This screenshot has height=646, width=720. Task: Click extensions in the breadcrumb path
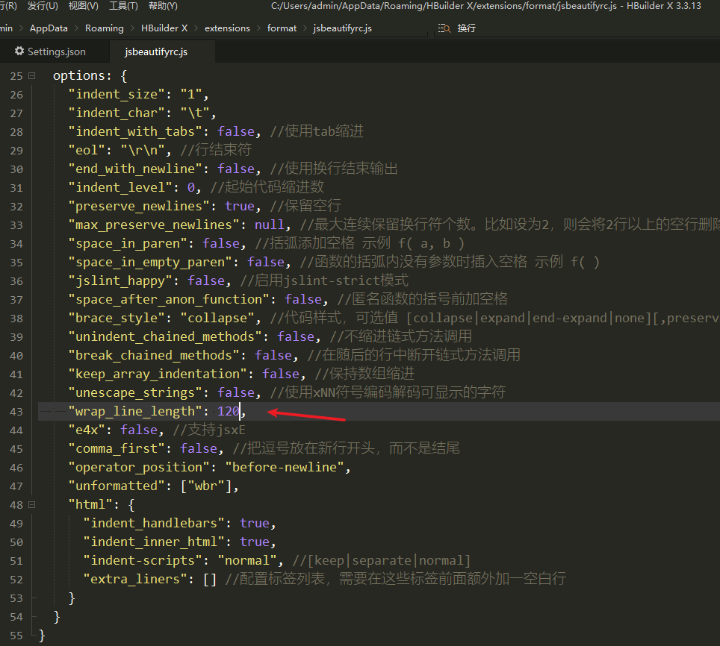(x=227, y=28)
